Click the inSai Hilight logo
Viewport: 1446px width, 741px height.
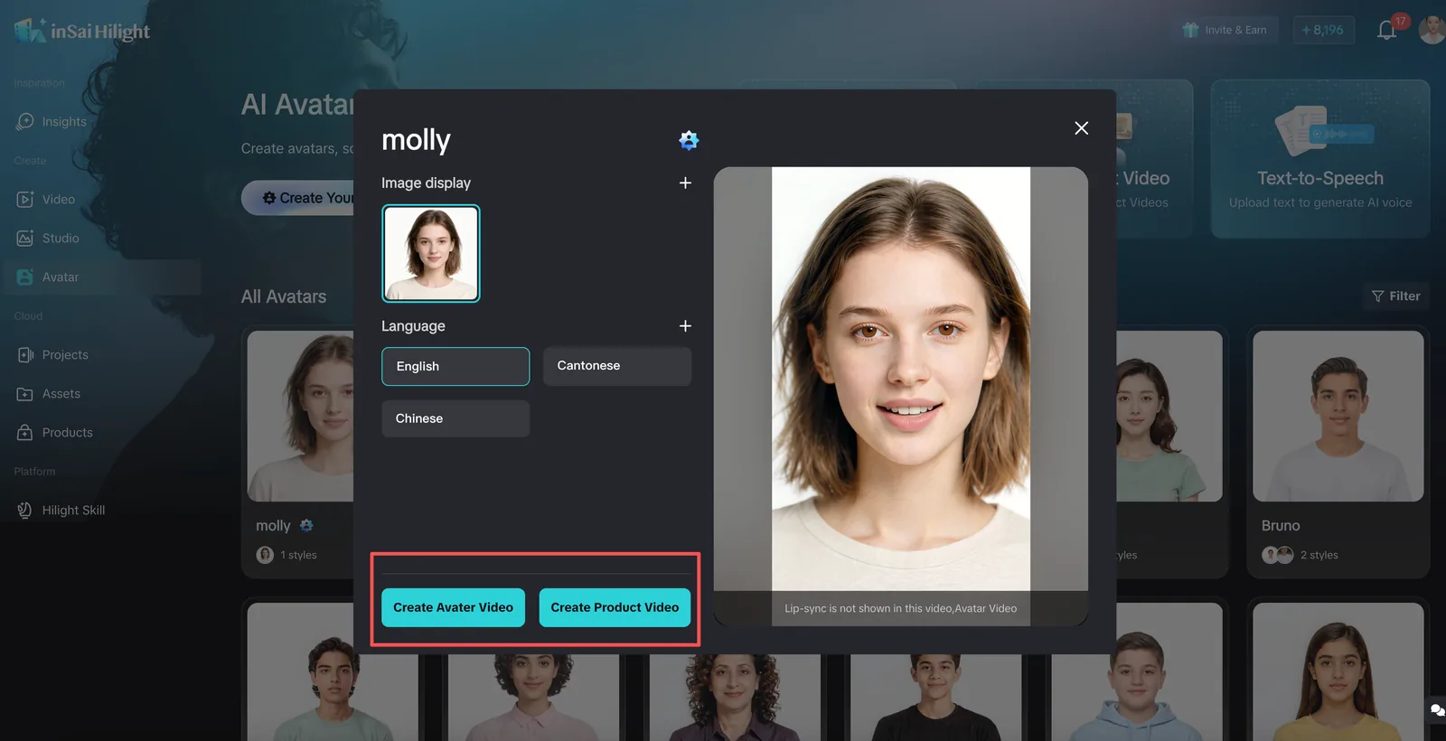82,31
